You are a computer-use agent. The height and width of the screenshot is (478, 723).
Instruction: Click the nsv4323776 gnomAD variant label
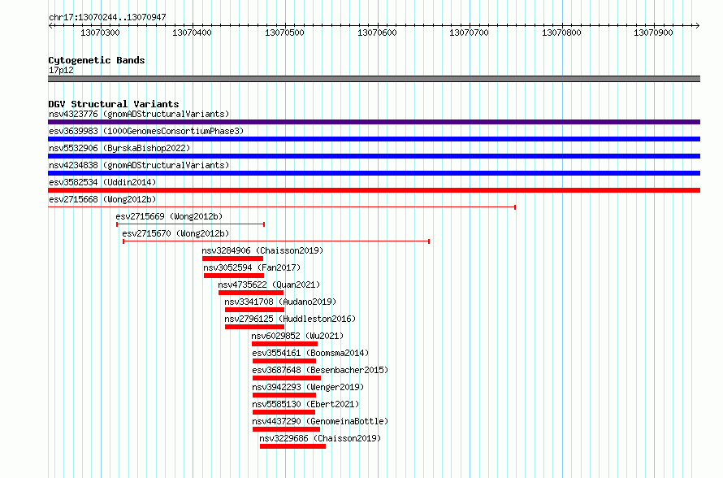[x=139, y=114]
